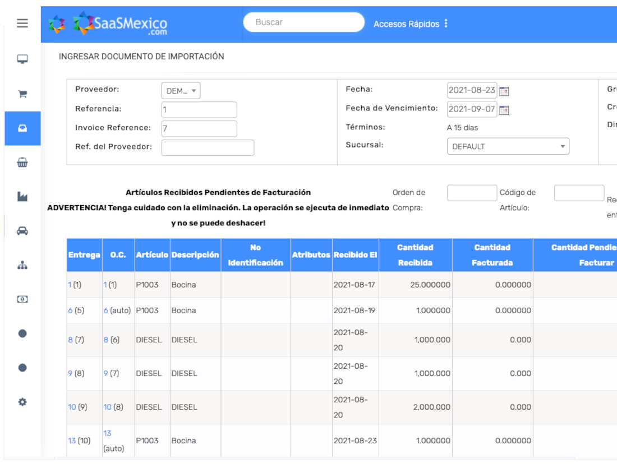Click the Descripción column header
617x464 pixels.
pos(195,255)
